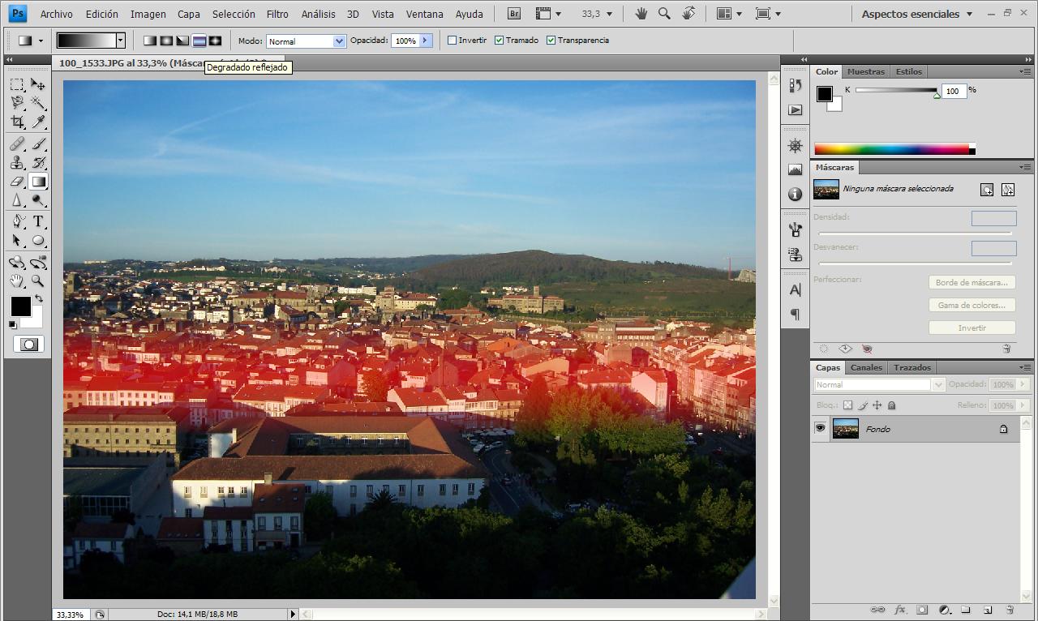Click the Invertir button in the Masks panel
Image resolution: width=1038 pixels, height=621 pixels.
(972, 327)
